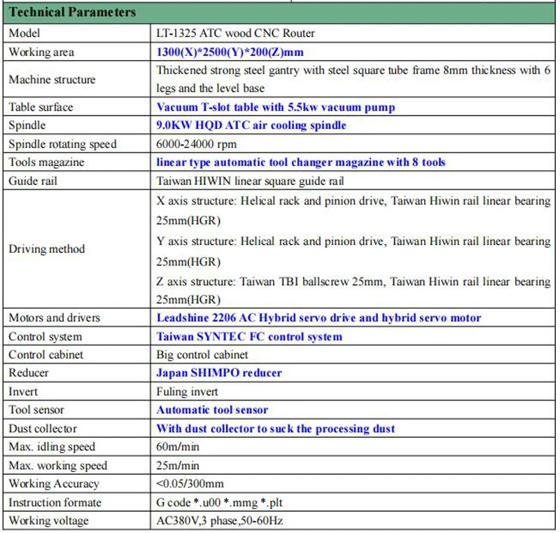
Task: Select the 'Control cabinet' label
Action: (x=45, y=354)
